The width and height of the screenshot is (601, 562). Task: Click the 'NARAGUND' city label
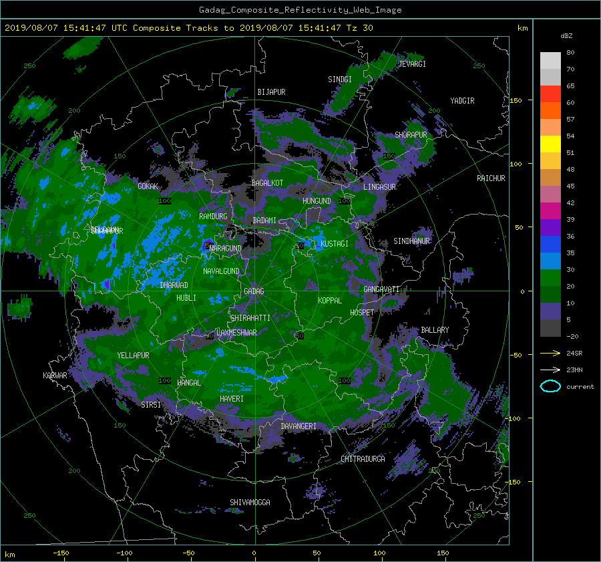(x=226, y=249)
